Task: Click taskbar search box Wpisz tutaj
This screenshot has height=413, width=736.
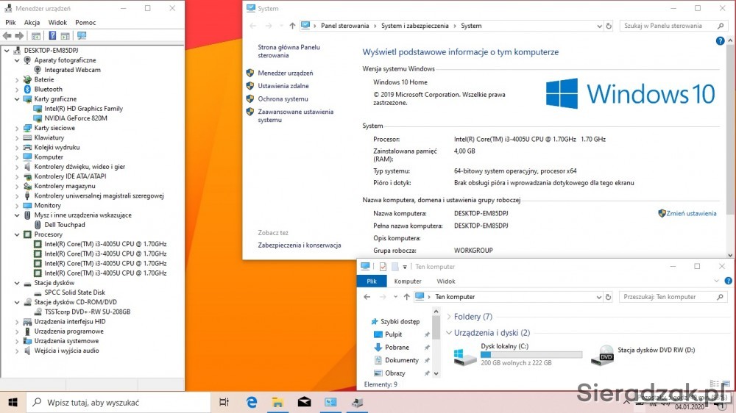Action: (118, 402)
